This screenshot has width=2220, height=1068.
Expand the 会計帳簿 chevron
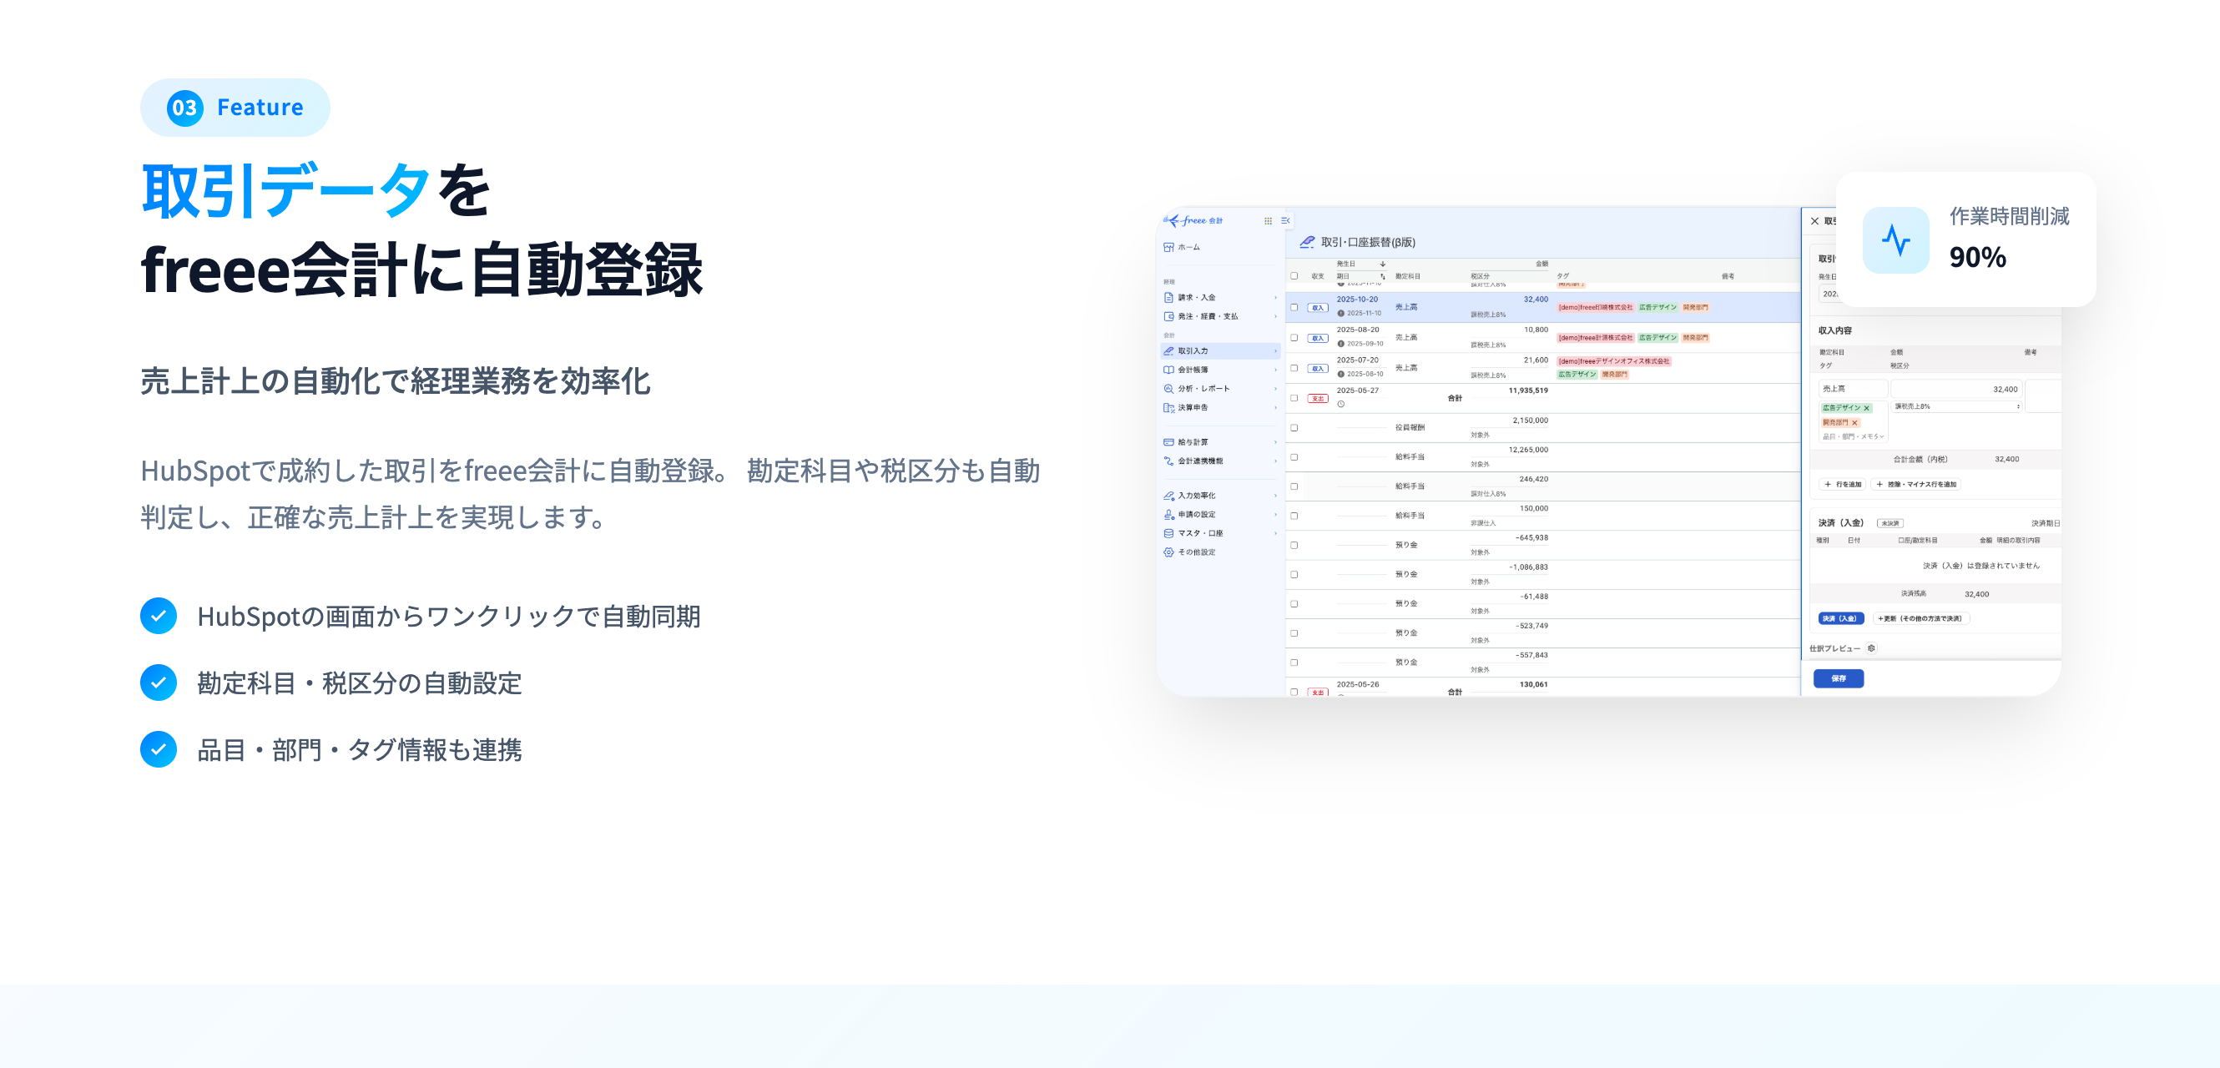tap(1275, 370)
